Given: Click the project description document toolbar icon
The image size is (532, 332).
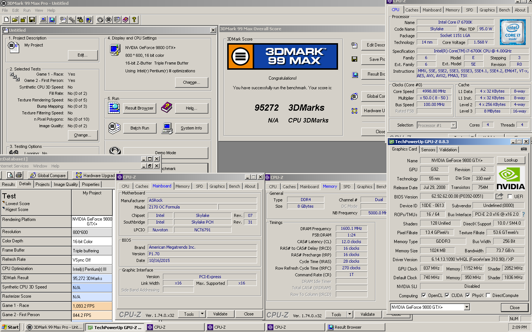Looking at the screenshot, I should (x=63, y=20).
